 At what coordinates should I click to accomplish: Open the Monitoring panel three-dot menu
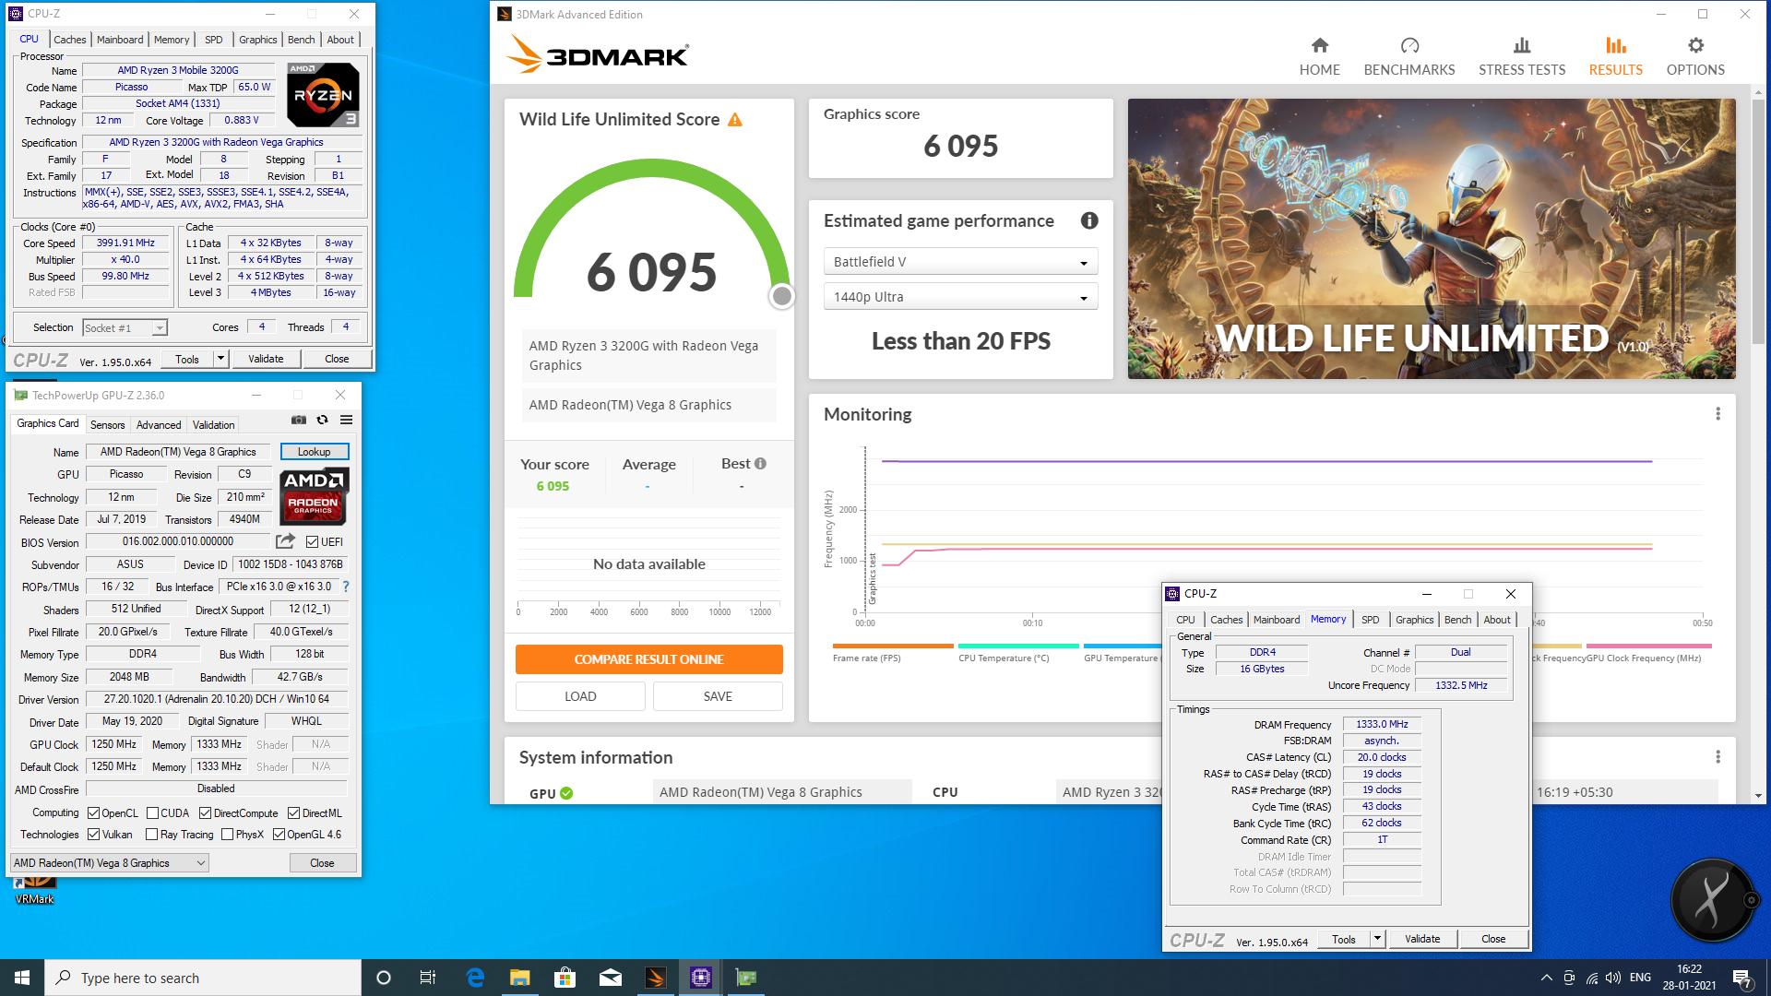(1718, 414)
